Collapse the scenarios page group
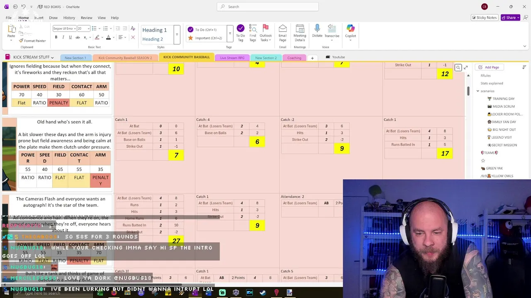Screen dimensions: 531x298 (x=477, y=91)
